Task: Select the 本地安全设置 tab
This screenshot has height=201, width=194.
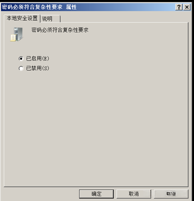Action: tap(22, 18)
